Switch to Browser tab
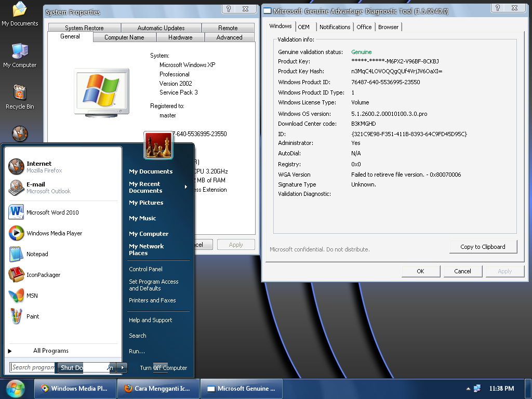Image resolution: width=532 pixels, height=399 pixels. coord(388,27)
